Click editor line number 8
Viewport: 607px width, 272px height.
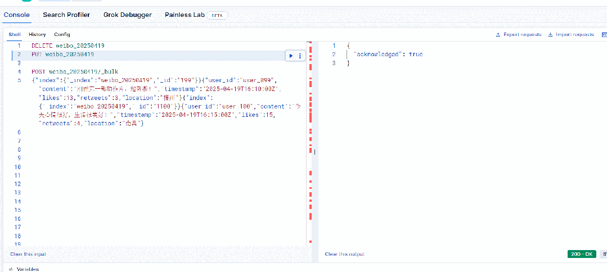19,149
